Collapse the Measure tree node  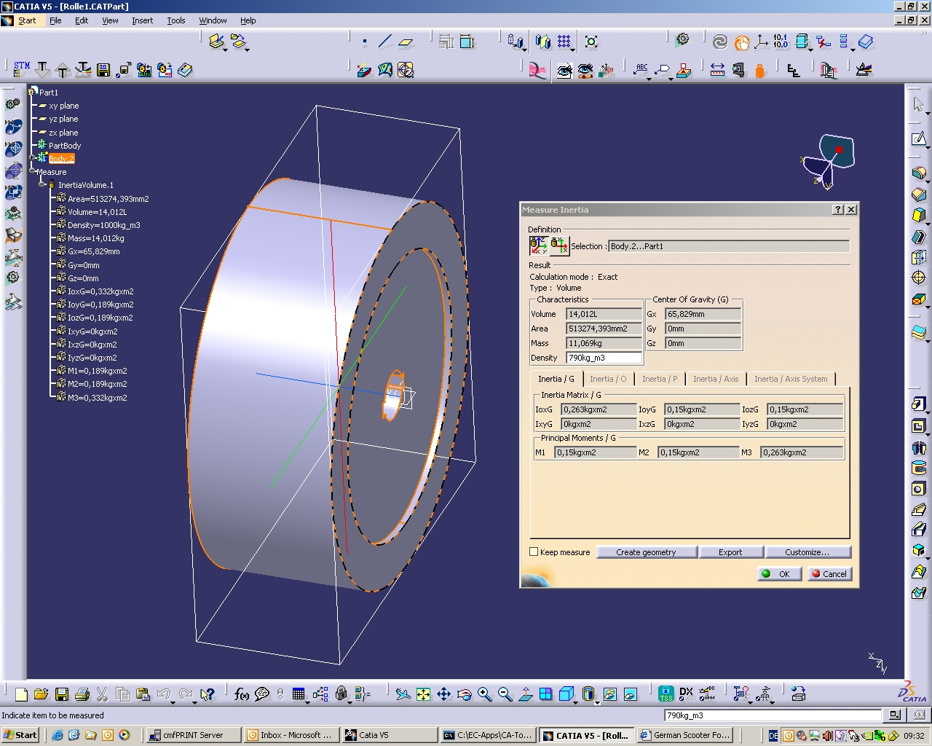[x=32, y=171]
